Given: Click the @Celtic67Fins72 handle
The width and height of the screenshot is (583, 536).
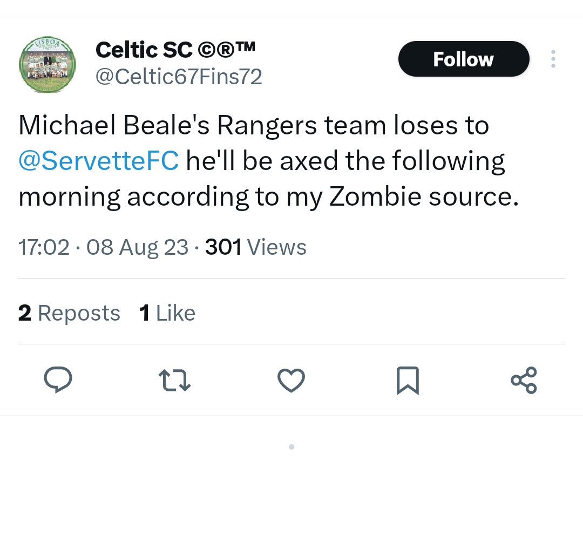Looking at the screenshot, I should coord(179,77).
